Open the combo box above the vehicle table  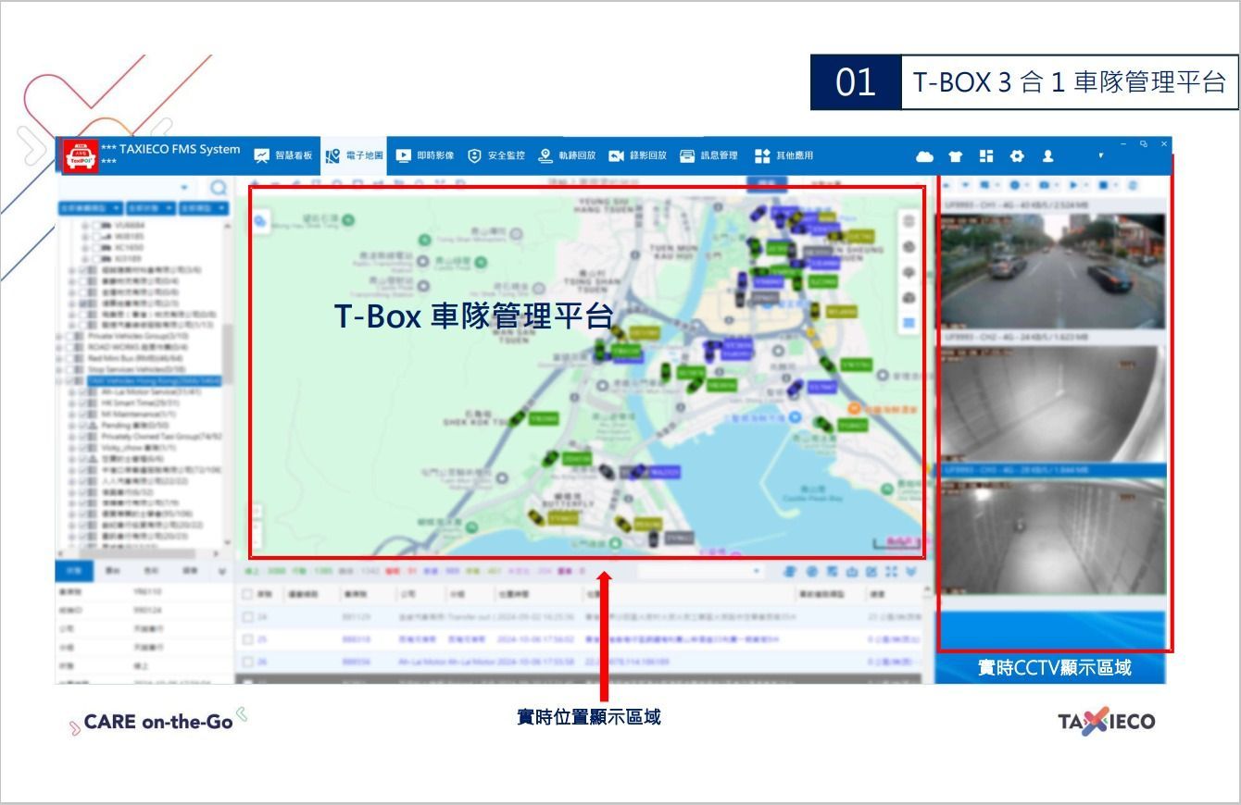[702, 573]
